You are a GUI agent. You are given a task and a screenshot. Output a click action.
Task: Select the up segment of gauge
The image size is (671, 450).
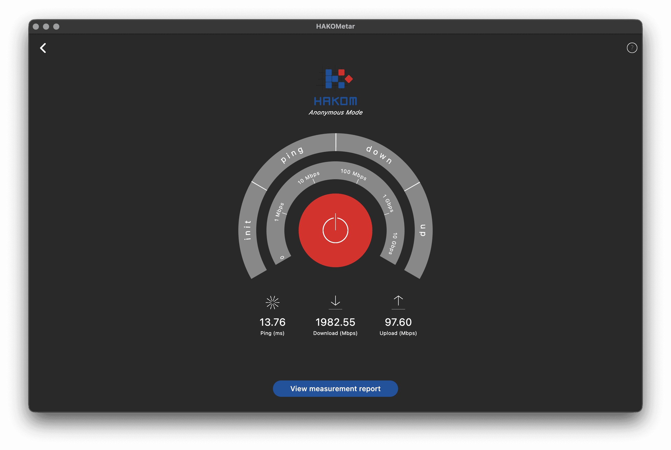423,230
